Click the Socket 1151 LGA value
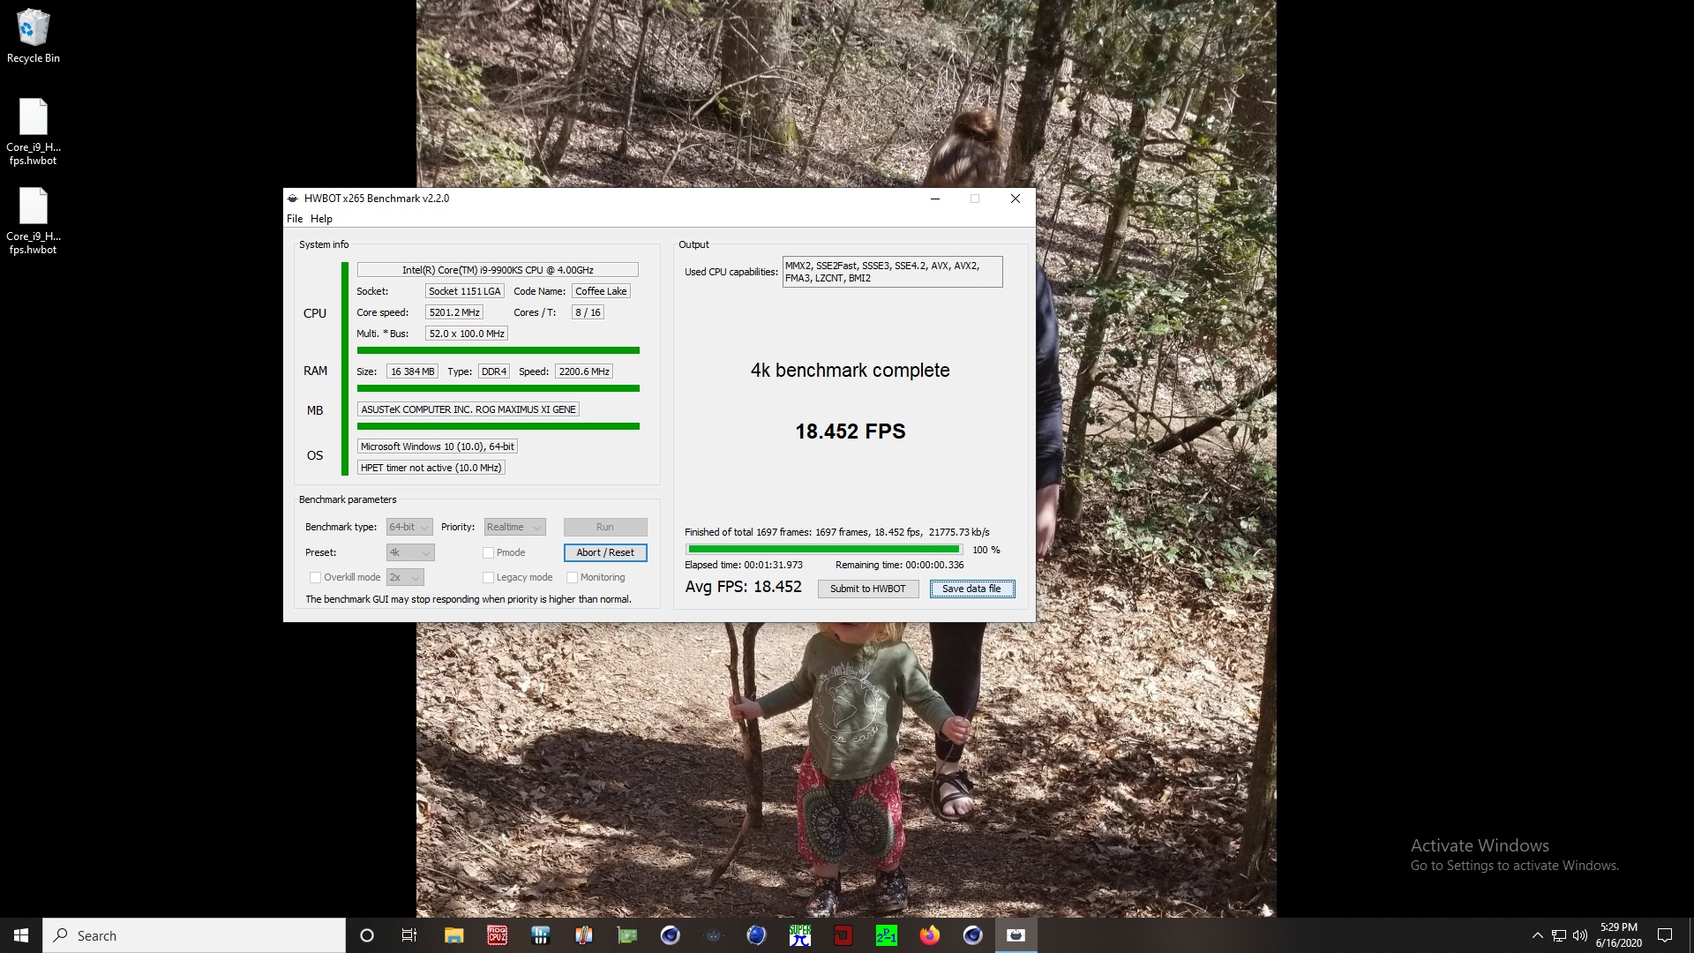1694x953 pixels. click(x=464, y=291)
